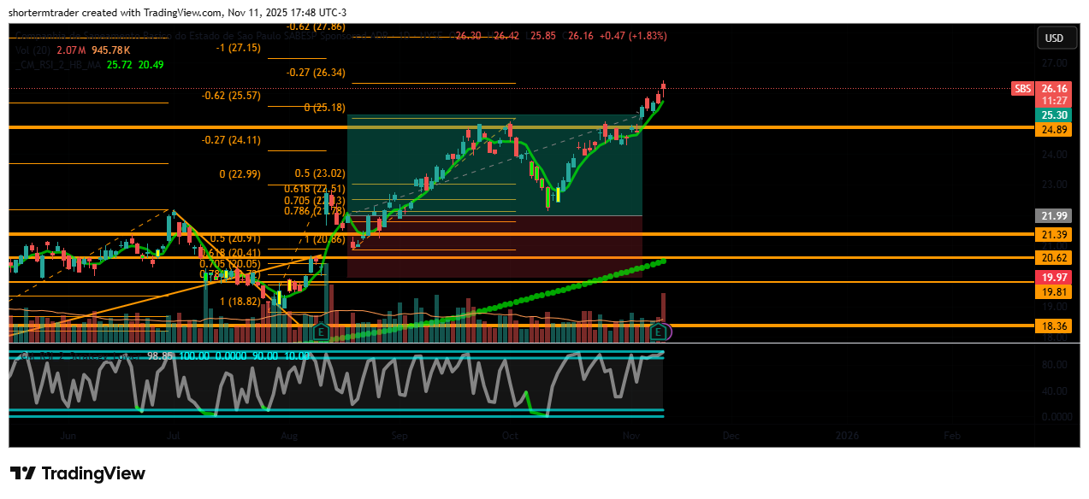The image size is (1089, 499).
Task: Click the USD currency button
Action: click(1054, 38)
